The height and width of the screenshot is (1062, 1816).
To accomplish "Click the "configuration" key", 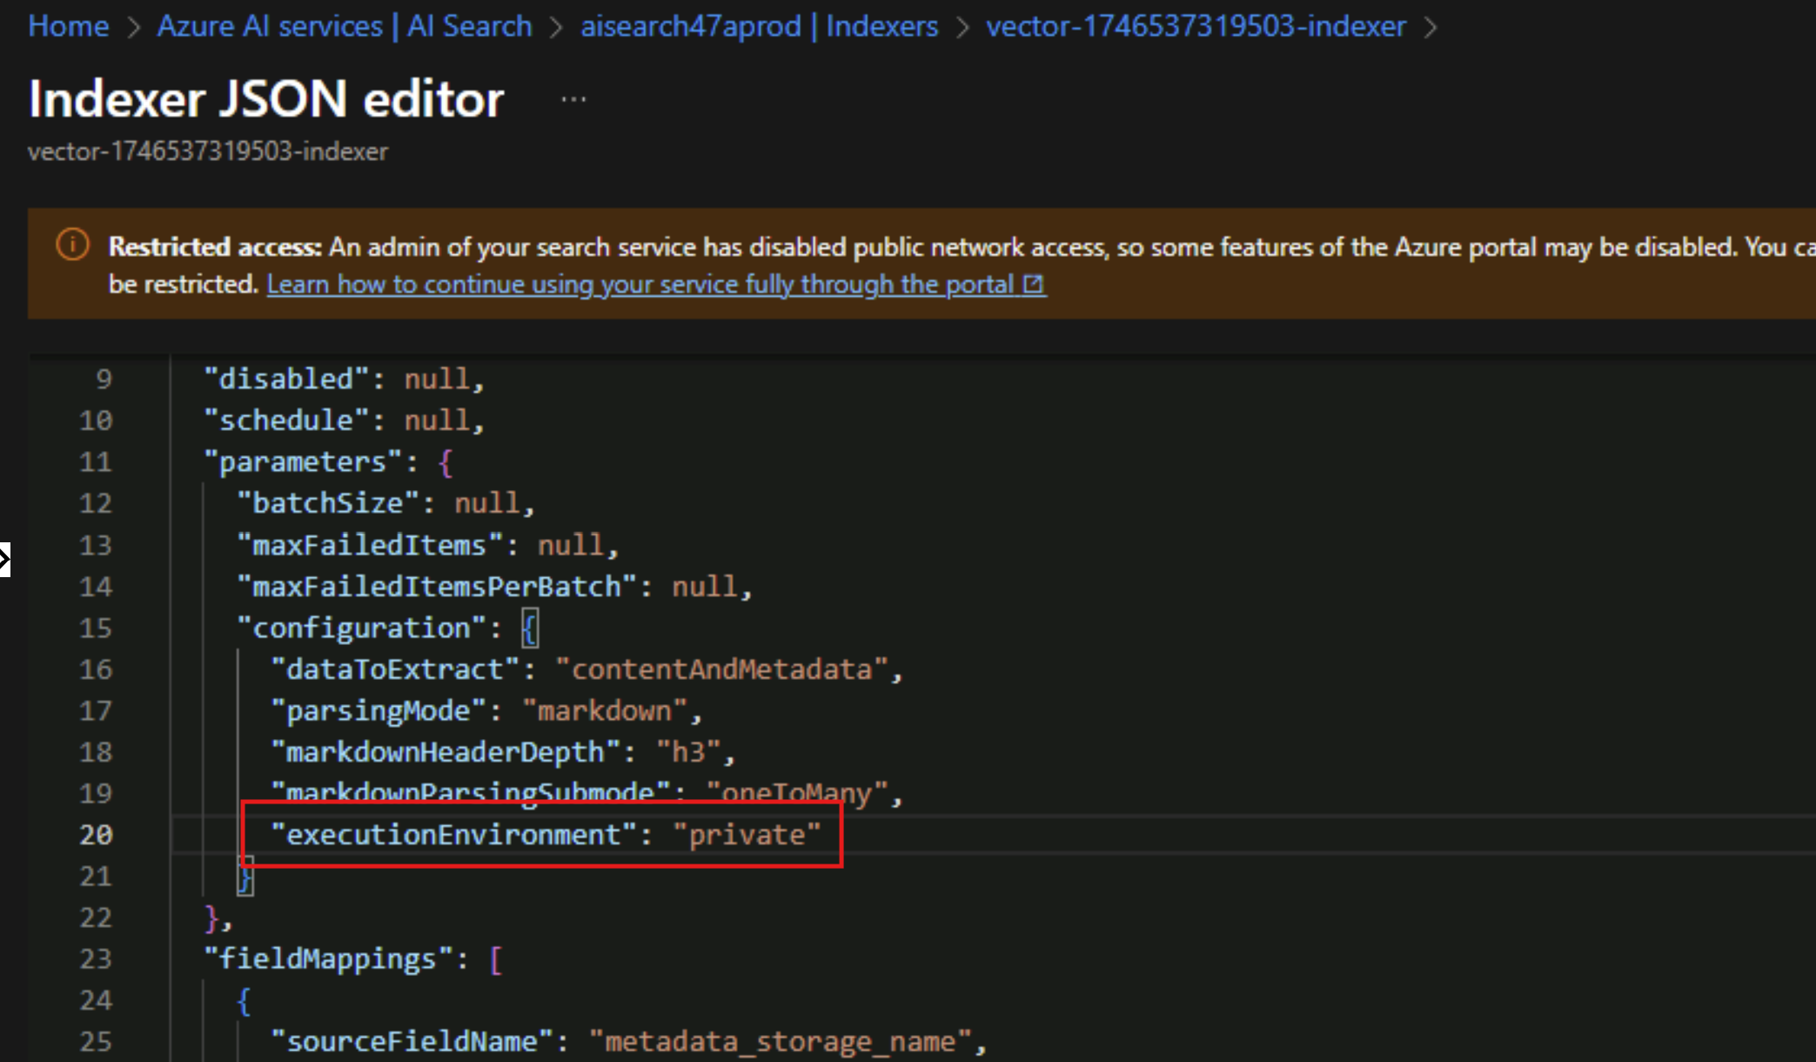I will pyautogui.click(x=361, y=628).
